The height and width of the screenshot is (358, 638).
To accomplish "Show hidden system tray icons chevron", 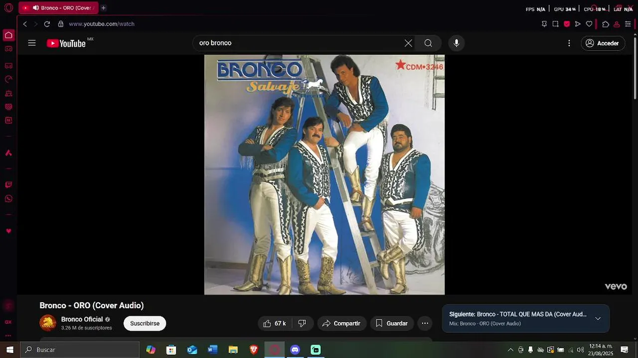I will pyautogui.click(x=510, y=350).
